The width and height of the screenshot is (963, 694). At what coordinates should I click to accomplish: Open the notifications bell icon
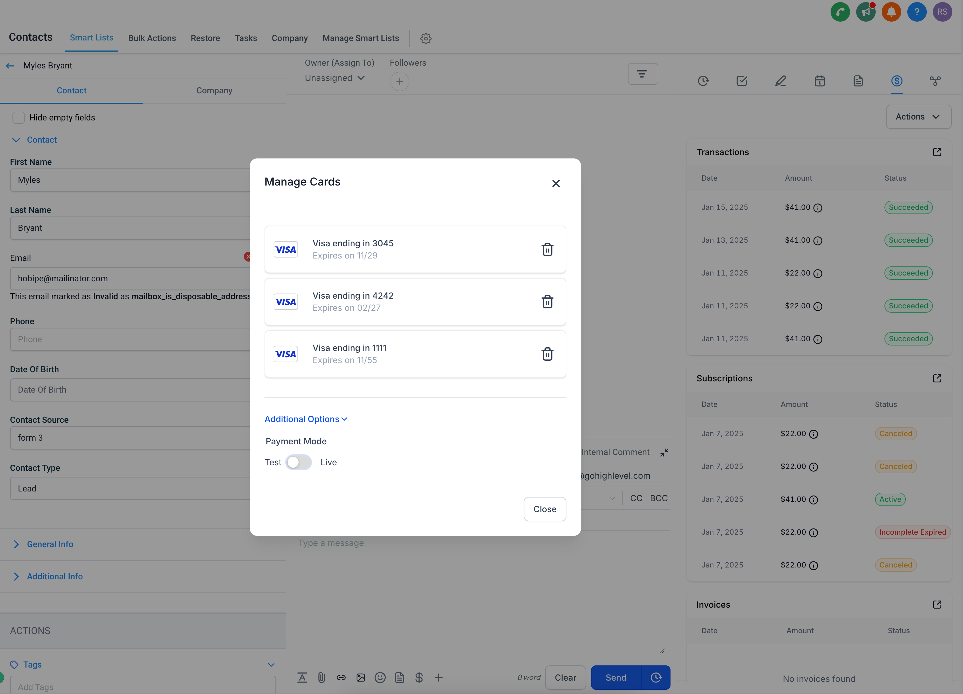tap(891, 12)
